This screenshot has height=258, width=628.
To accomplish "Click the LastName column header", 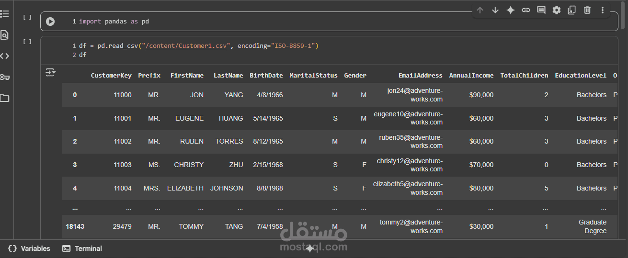I will point(228,76).
